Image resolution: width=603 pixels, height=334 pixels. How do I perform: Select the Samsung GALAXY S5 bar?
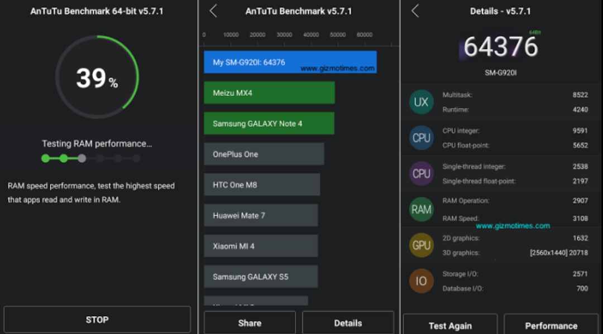pos(261,277)
